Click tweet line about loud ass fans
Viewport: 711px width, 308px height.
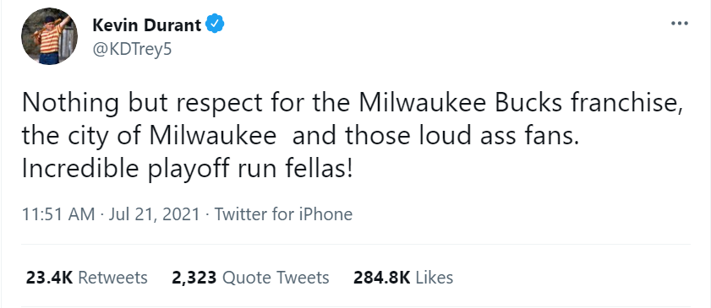pos(300,136)
